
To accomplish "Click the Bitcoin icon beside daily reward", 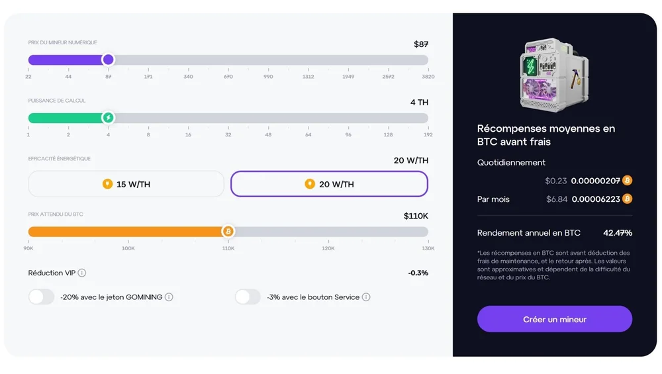I will pos(627,180).
